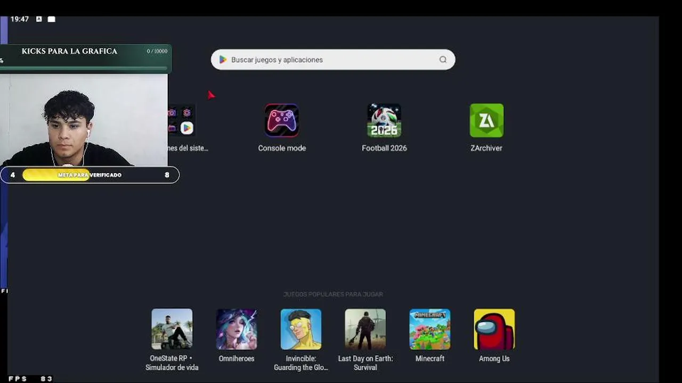The width and height of the screenshot is (682, 383).
Task: Click the white square status bar icon
Action: [51, 19]
